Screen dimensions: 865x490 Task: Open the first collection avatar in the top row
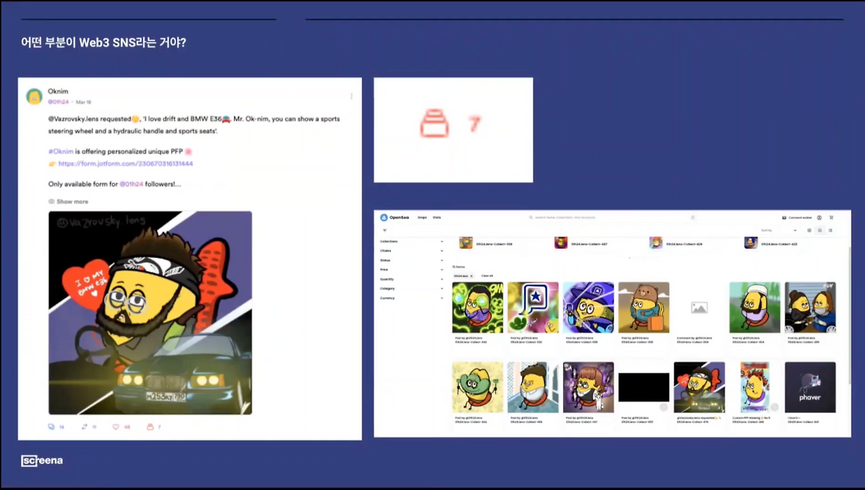[x=466, y=243]
